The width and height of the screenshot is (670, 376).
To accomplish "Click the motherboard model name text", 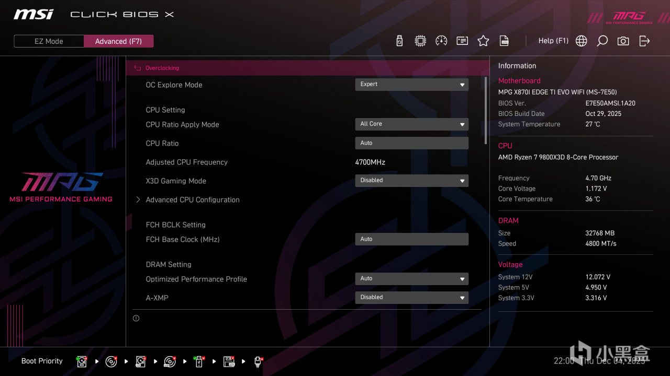I will [557, 92].
